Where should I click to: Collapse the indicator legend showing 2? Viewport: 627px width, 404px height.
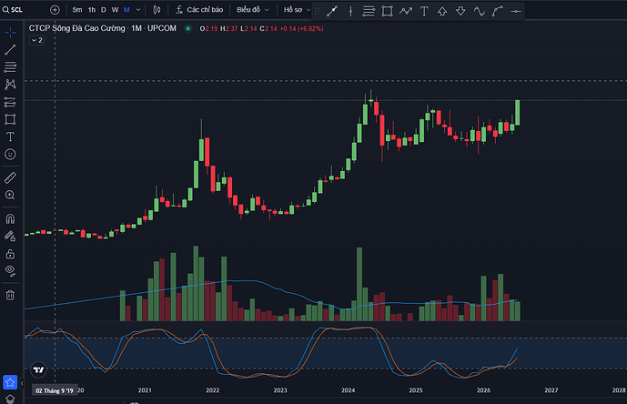click(36, 40)
